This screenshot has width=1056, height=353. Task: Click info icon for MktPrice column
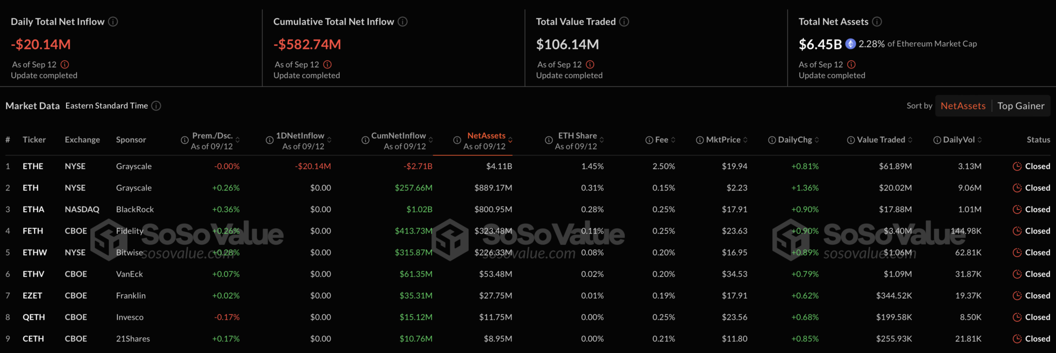click(700, 140)
